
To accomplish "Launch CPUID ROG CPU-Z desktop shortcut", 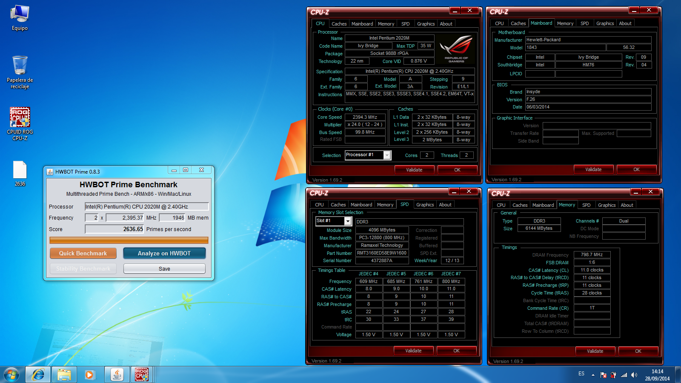I will pyautogui.click(x=20, y=124).
